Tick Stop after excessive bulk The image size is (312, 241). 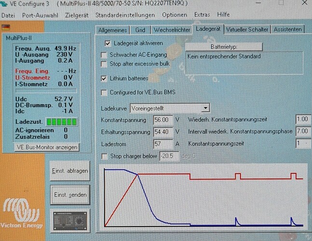tap(104, 64)
